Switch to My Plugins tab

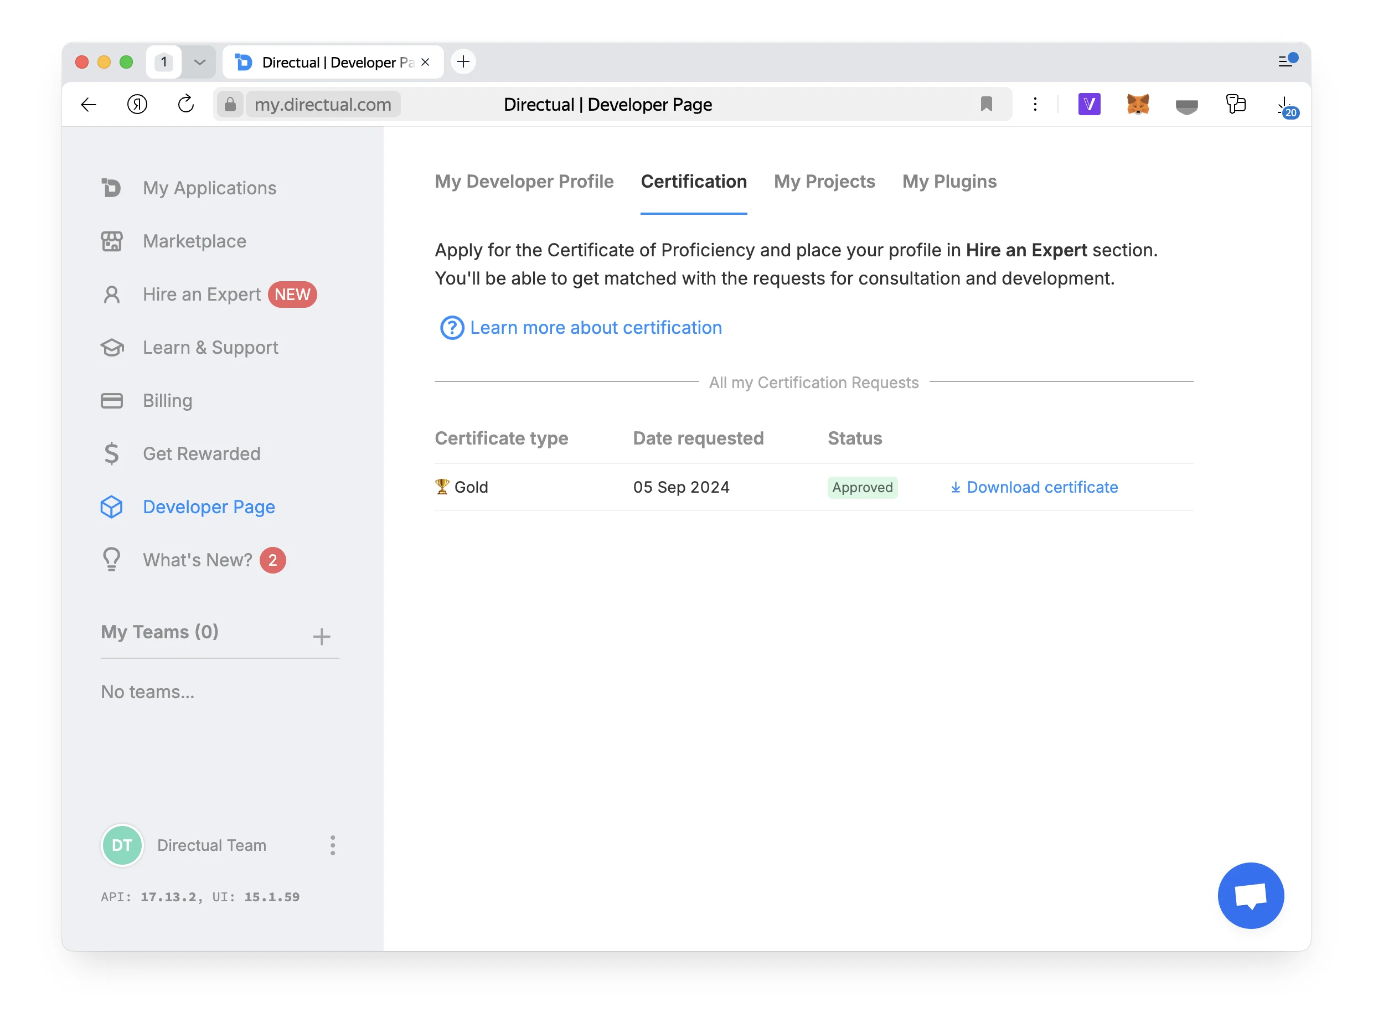pos(949,181)
